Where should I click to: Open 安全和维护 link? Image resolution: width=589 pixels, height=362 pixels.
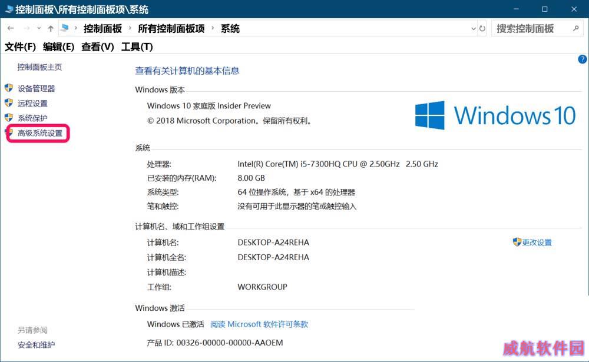[37, 345]
